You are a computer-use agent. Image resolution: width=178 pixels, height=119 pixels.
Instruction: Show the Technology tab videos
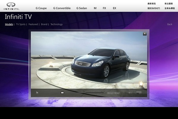pos(56,24)
